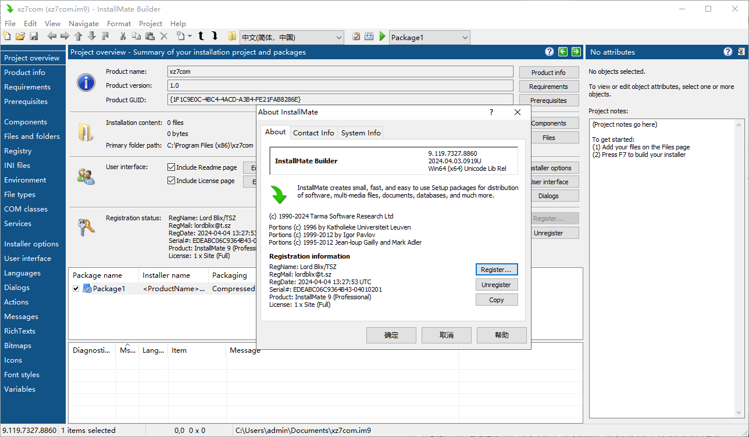The image size is (749, 437).
Task: Click the check project clipboard icon
Action: coord(356,37)
